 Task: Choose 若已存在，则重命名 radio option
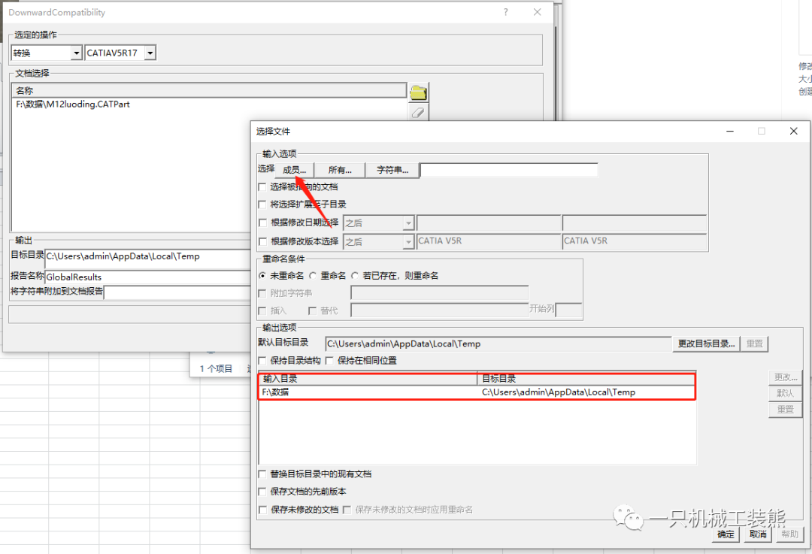click(x=355, y=276)
